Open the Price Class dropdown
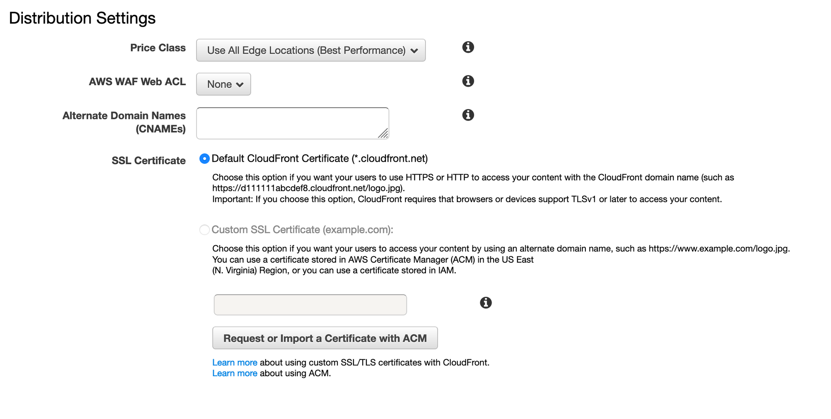Viewport: 831px width, 419px height. click(x=311, y=50)
